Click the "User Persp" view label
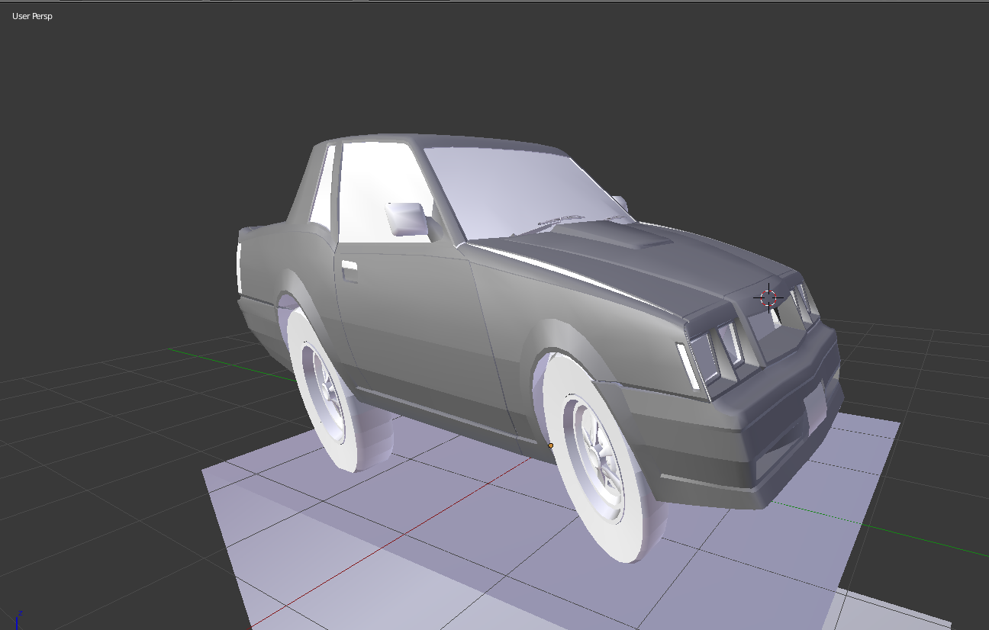 [x=32, y=16]
